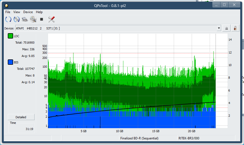Click the LDC Max: 336 value
Screen dimensions: 244x145
point(28,49)
